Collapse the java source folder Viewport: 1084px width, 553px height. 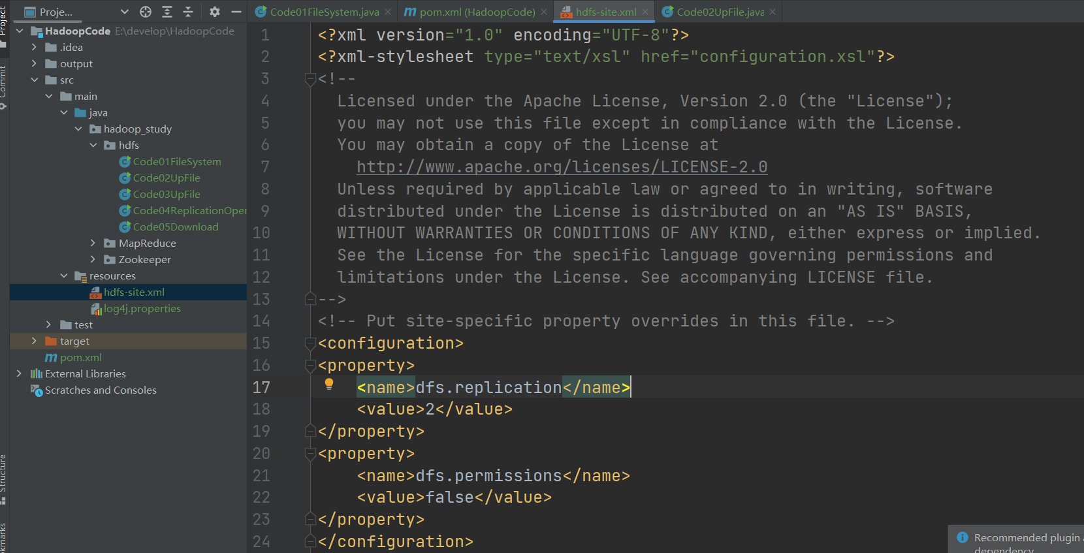point(63,112)
